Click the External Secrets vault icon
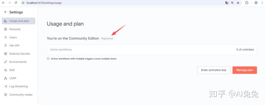The height and width of the screenshot is (105, 265). [x=6, y=54]
